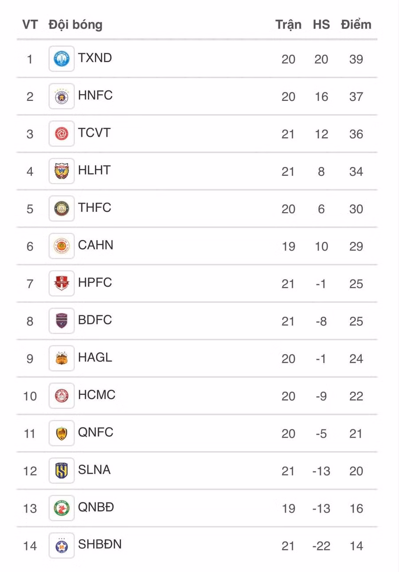This screenshot has height=572, width=399.
Task: Tap the THFC club badge
Action: pyautogui.click(x=62, y=208)
